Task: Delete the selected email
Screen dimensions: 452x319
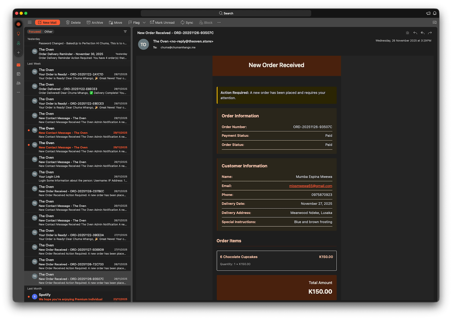Action: point(73,23)
